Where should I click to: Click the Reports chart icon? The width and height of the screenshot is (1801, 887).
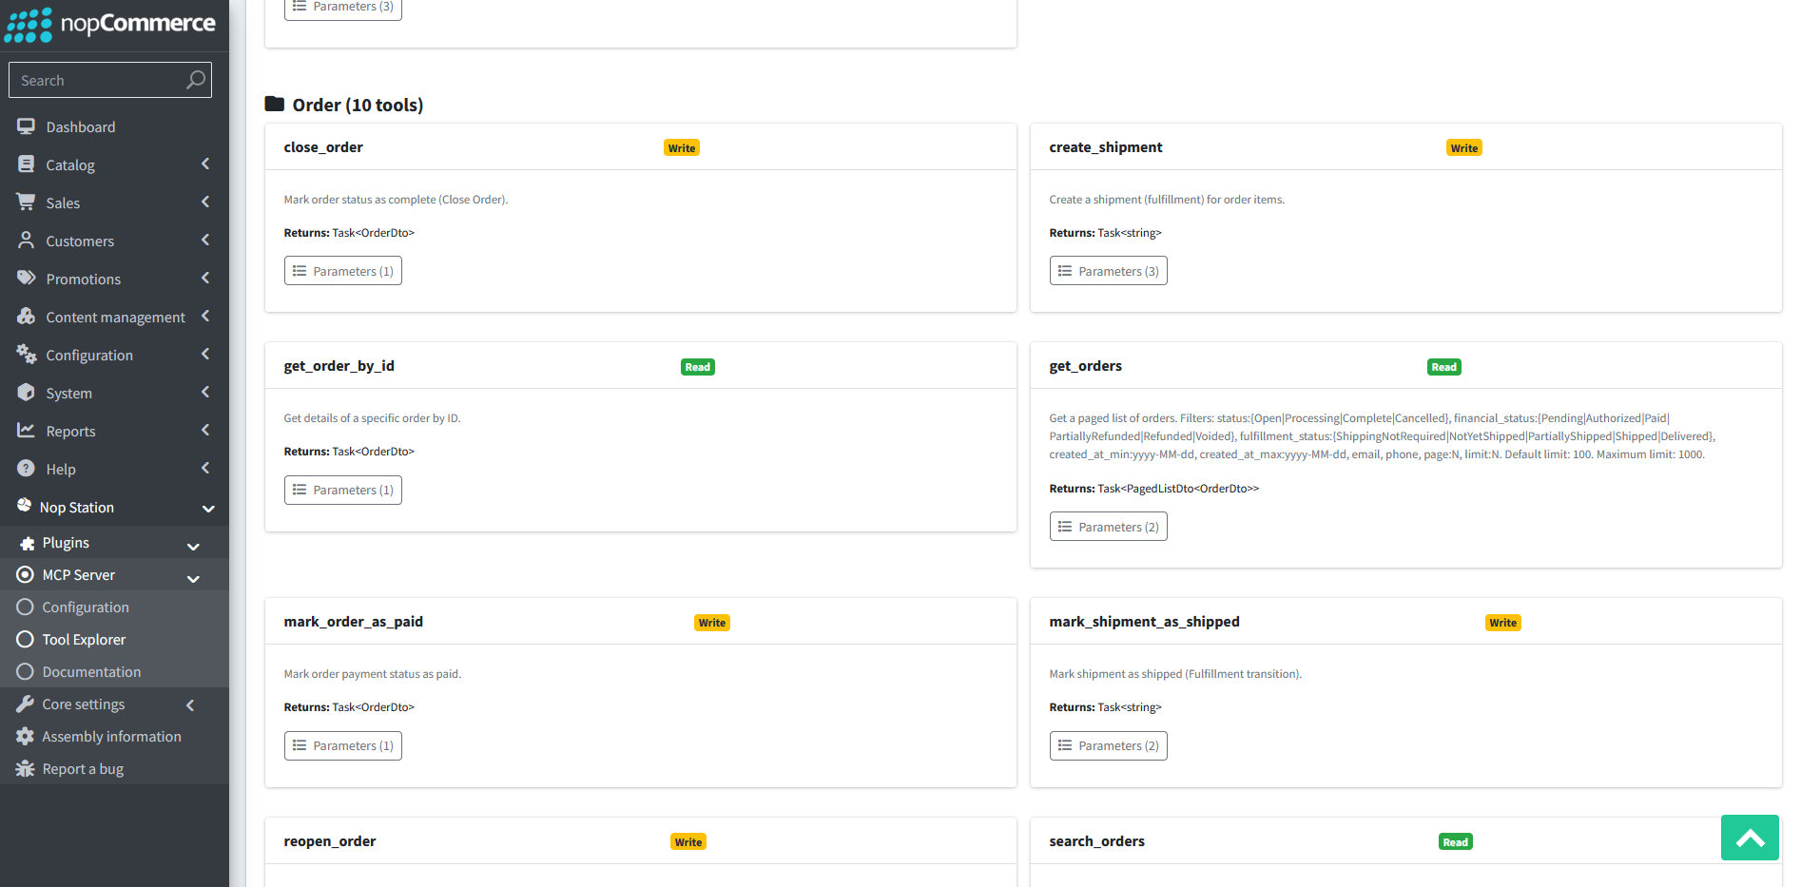pyautogui.click(x=26, y=431)
